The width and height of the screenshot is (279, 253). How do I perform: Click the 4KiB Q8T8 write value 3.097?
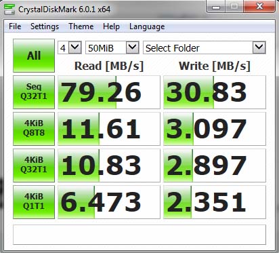click(x=215, y=129)
